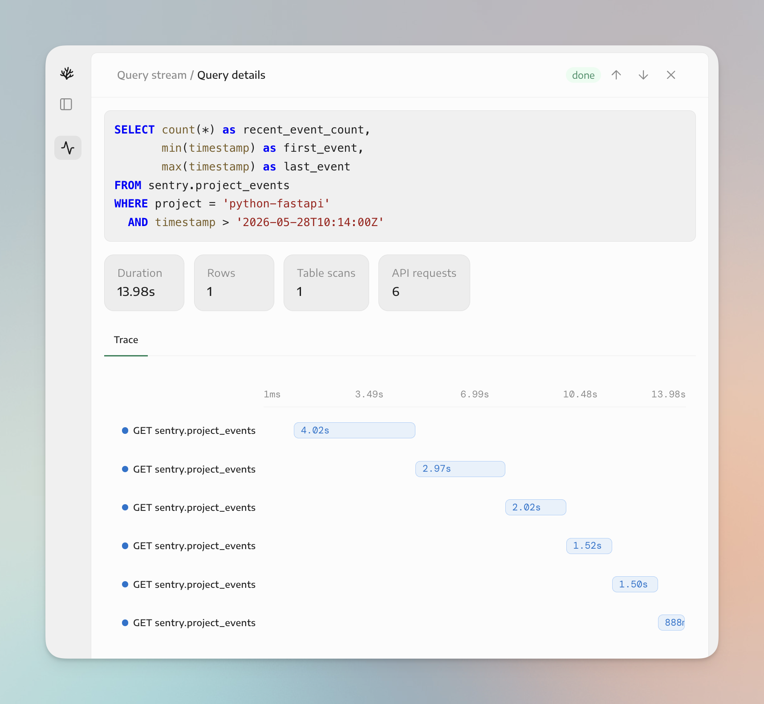Click the 6.99s timeline axis label

[x=475, y=394]
